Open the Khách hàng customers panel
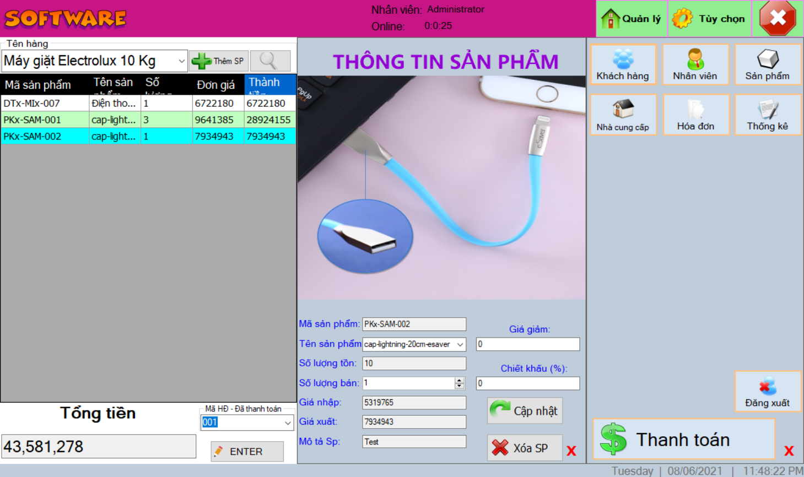 pos(623,64)
